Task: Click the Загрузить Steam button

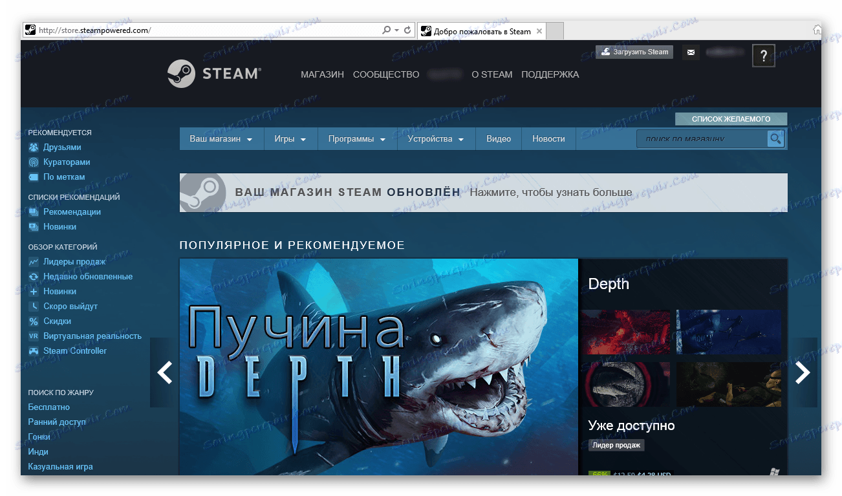Action: tap(634, 52)
